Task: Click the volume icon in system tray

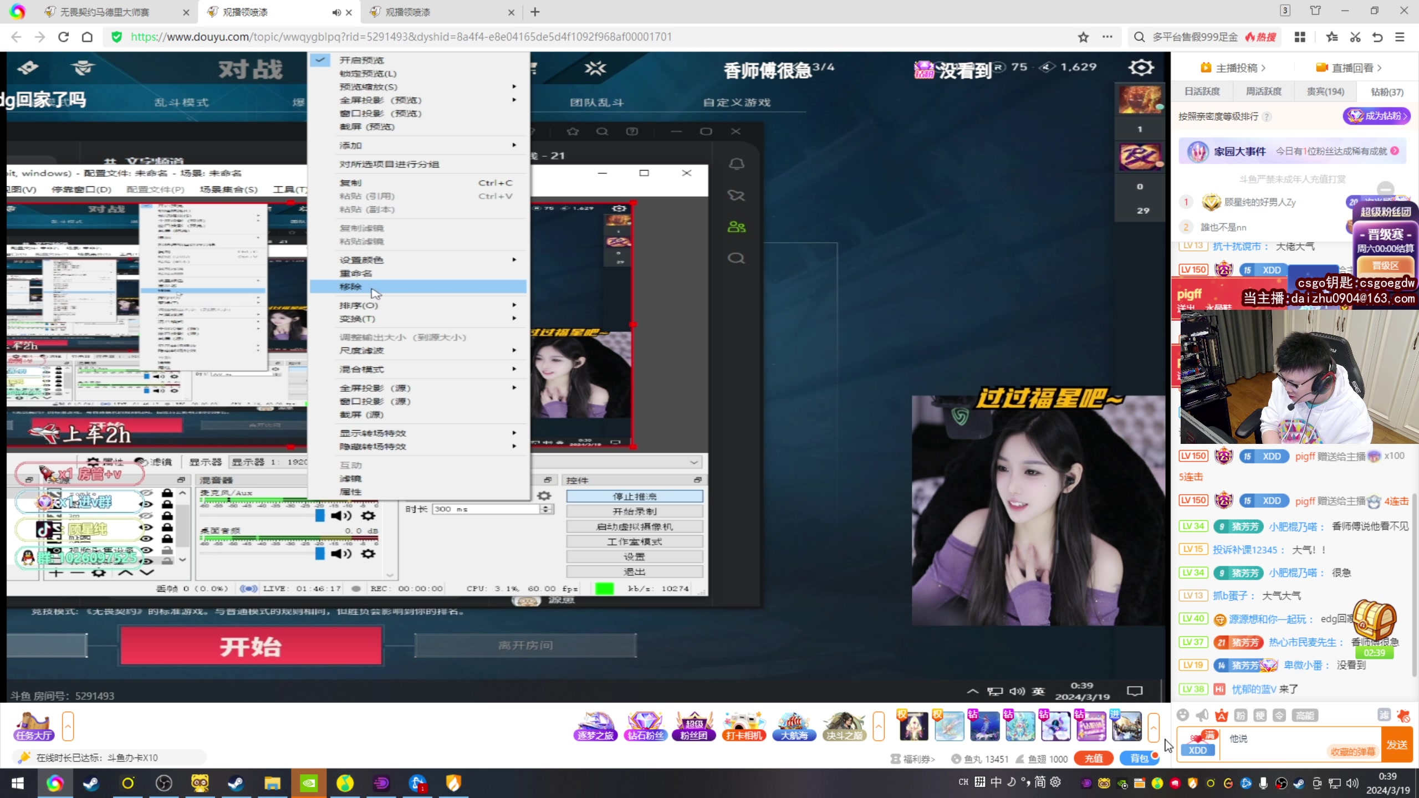Action: click(1352, 783)
